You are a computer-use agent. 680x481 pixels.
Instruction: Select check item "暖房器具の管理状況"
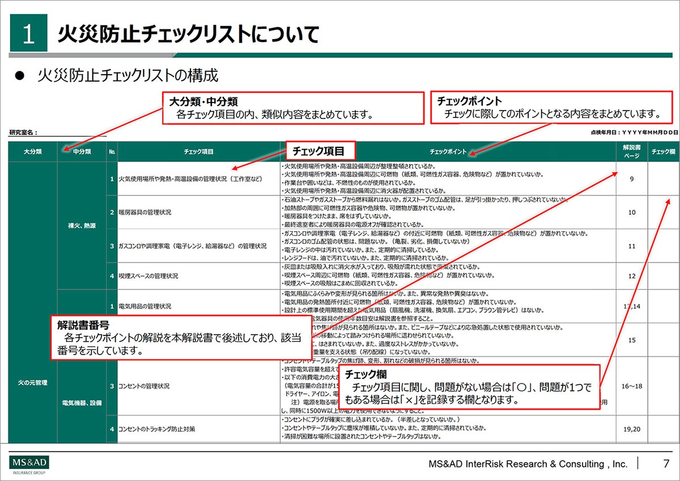(144, 212)
